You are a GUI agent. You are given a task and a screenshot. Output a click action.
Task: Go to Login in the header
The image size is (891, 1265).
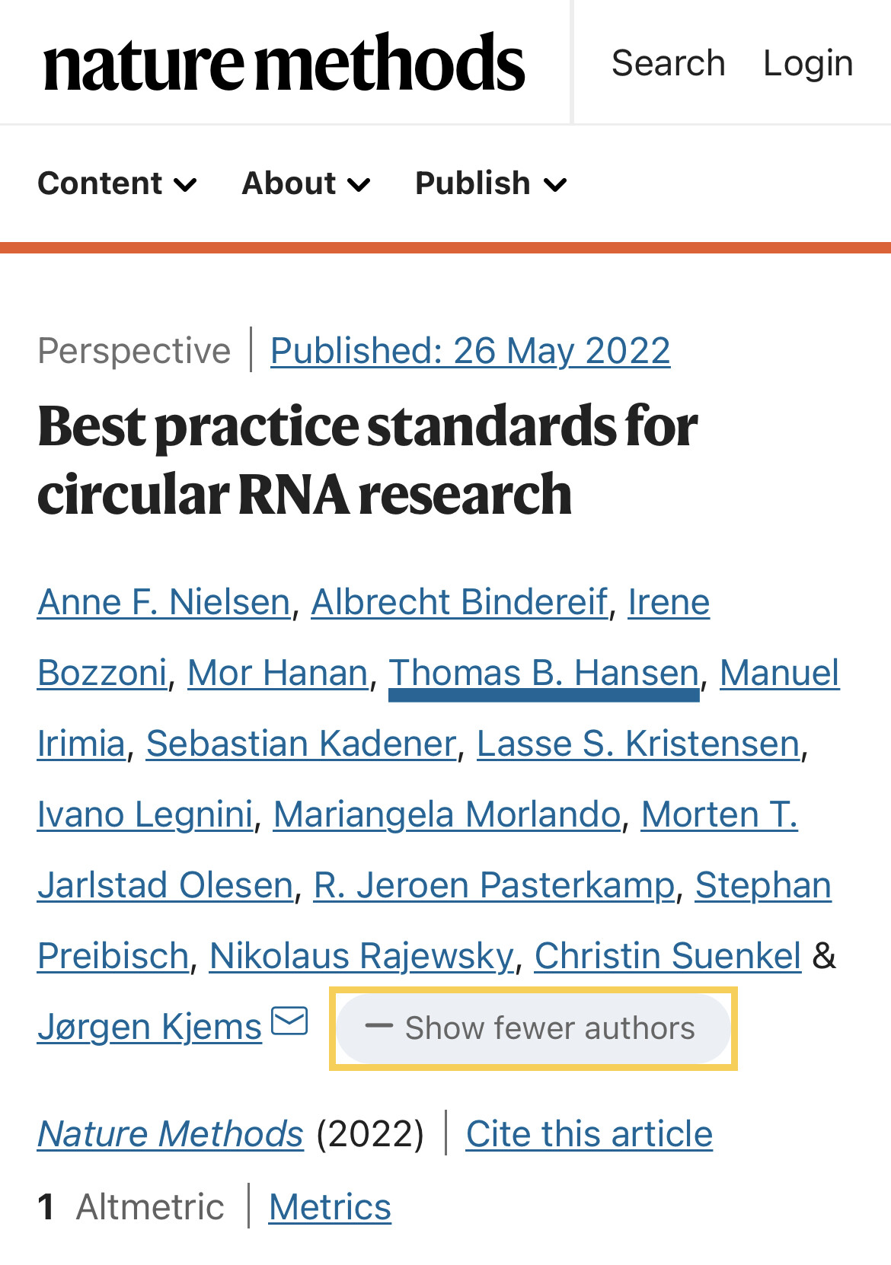808,63
